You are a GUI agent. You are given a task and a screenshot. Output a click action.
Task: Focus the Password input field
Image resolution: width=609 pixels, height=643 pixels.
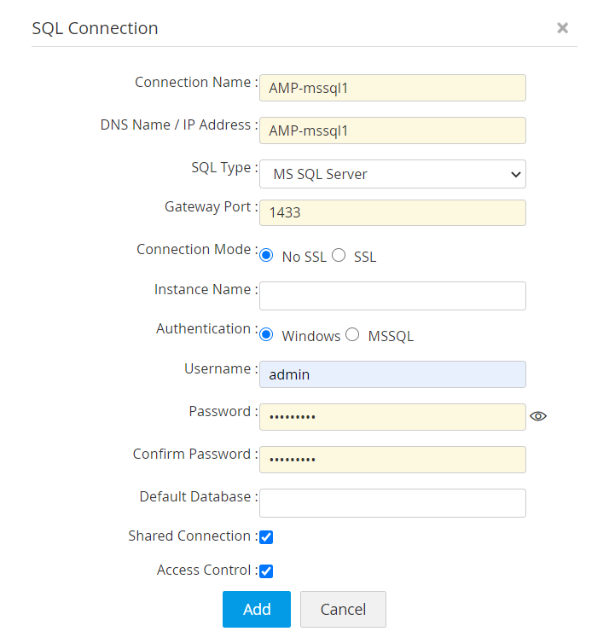click(392, 417)
